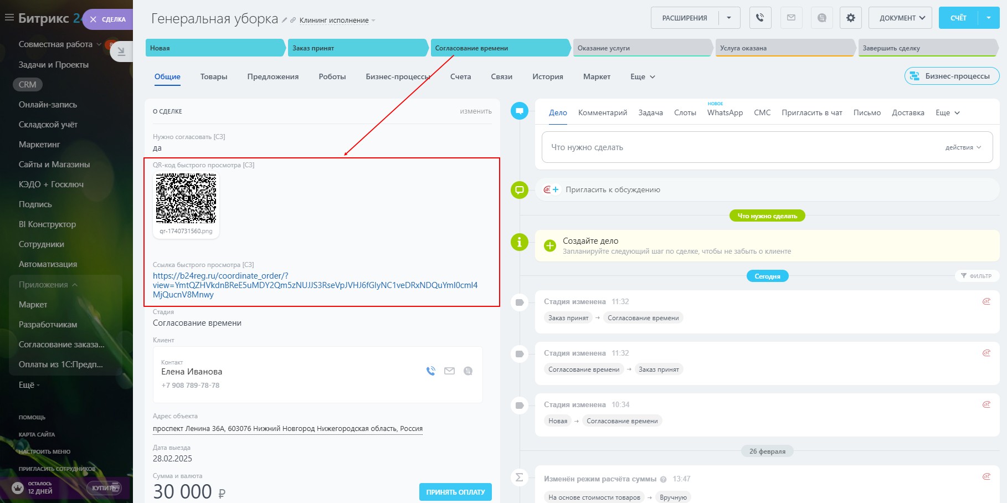Click the РАСШИРЕНИЯ button

pyautogui.click(x=685, y=18)
